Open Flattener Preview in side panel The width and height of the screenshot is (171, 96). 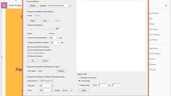tap(154, 35)
